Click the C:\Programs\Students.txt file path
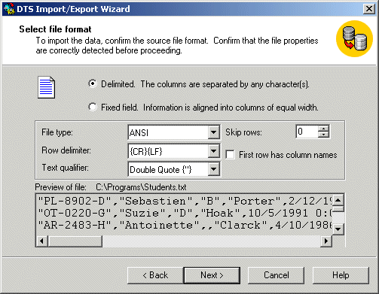 pyautogui.click(x=141, y=187)
